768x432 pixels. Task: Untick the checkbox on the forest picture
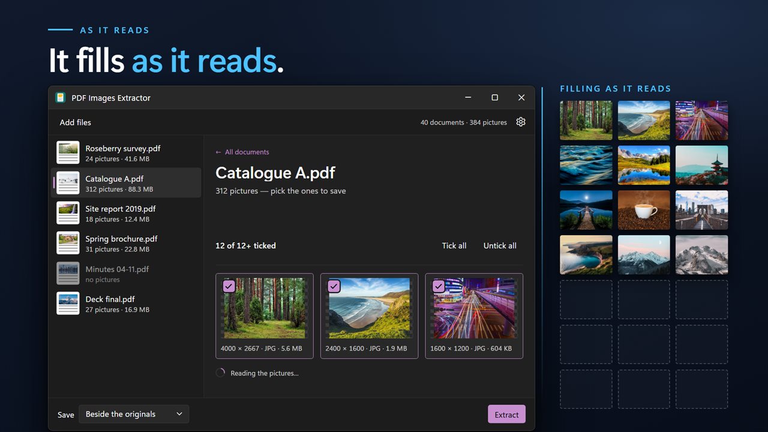tap(229, 286)
